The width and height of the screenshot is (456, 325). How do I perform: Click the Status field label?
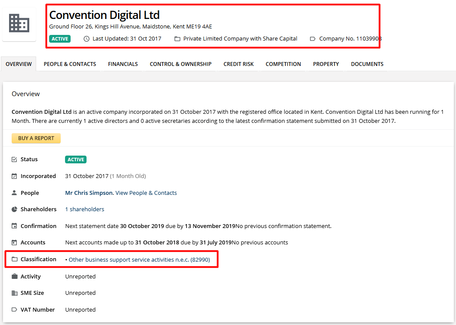[x=29, y=159]
